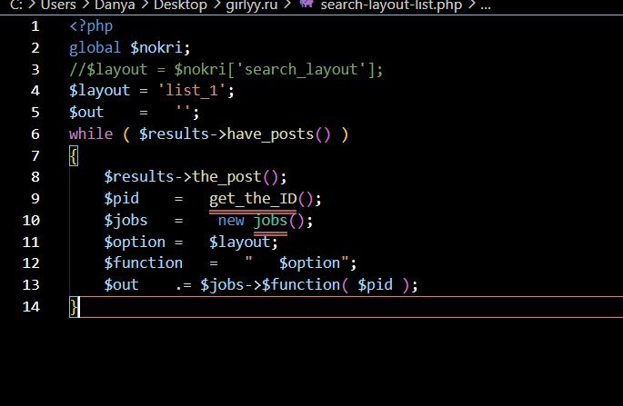Click line number 14 in gutter

[x=31, y=306]
